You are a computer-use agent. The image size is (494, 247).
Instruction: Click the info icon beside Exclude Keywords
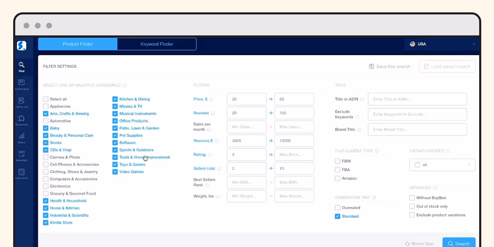tap(357, 117)
